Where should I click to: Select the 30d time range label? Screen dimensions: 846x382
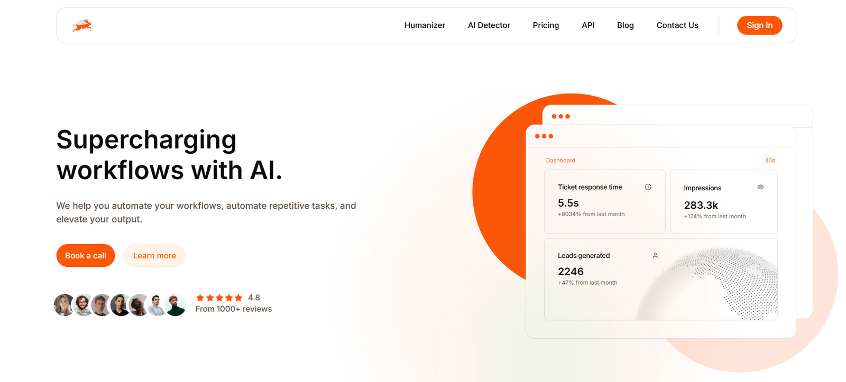pyautogui.click(x=770, y=161)
